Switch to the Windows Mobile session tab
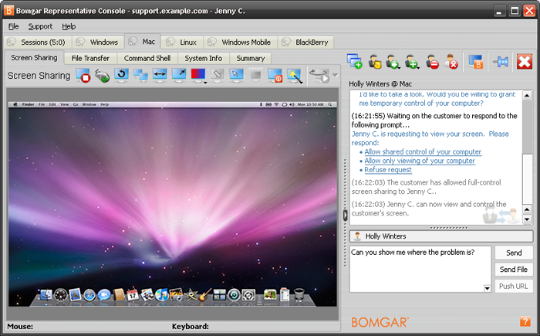540x336 pixels. pyautogui.click(x=241, y=42)
